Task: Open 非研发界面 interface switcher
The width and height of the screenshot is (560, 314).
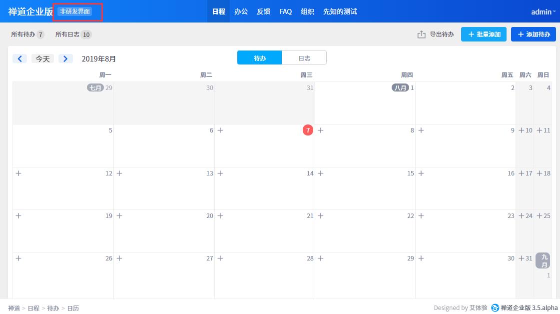Action: [x=75, y=11]
